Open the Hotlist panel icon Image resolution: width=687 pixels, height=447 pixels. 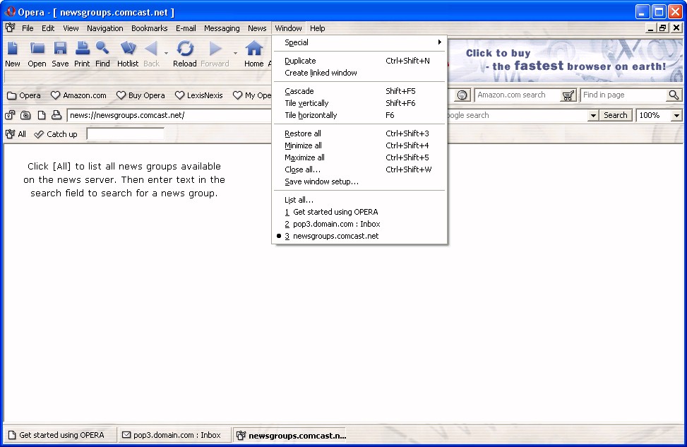(128, 49)
